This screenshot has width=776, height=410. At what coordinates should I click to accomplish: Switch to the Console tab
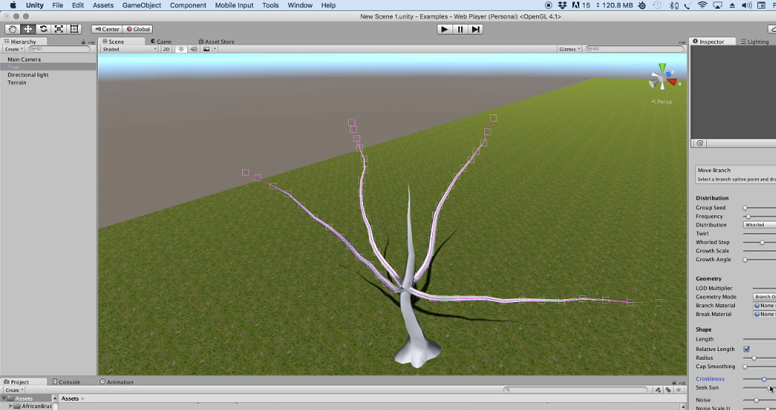pos(66,383)
